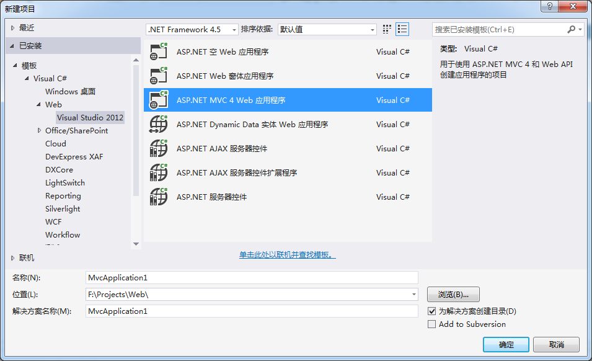Select the Workflow category
The image size is (592, 361).
click(x=63, y=235)
